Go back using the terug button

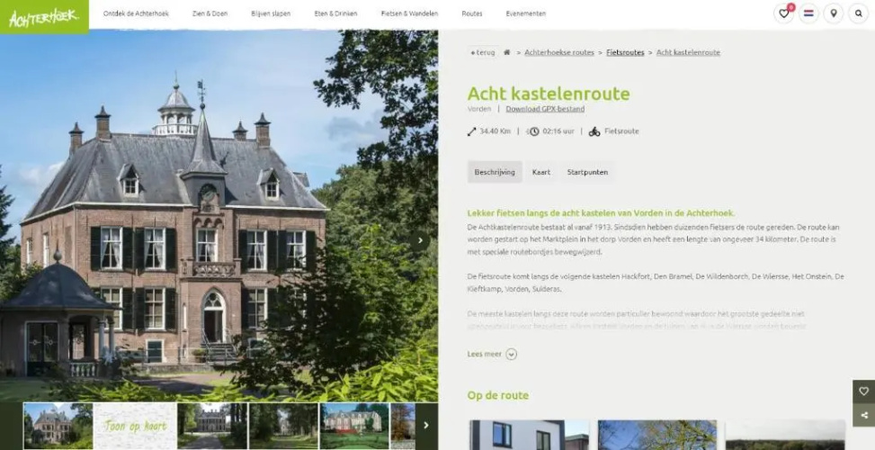coord(483,52)
